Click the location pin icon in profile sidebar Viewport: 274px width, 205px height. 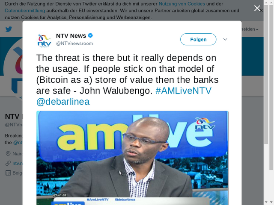8,154
